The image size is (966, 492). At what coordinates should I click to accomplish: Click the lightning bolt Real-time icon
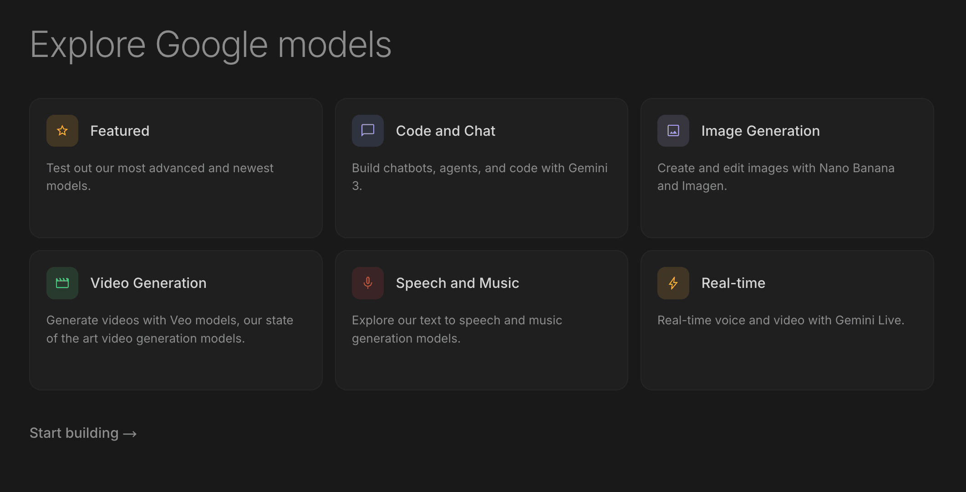[x=673, y=283]
